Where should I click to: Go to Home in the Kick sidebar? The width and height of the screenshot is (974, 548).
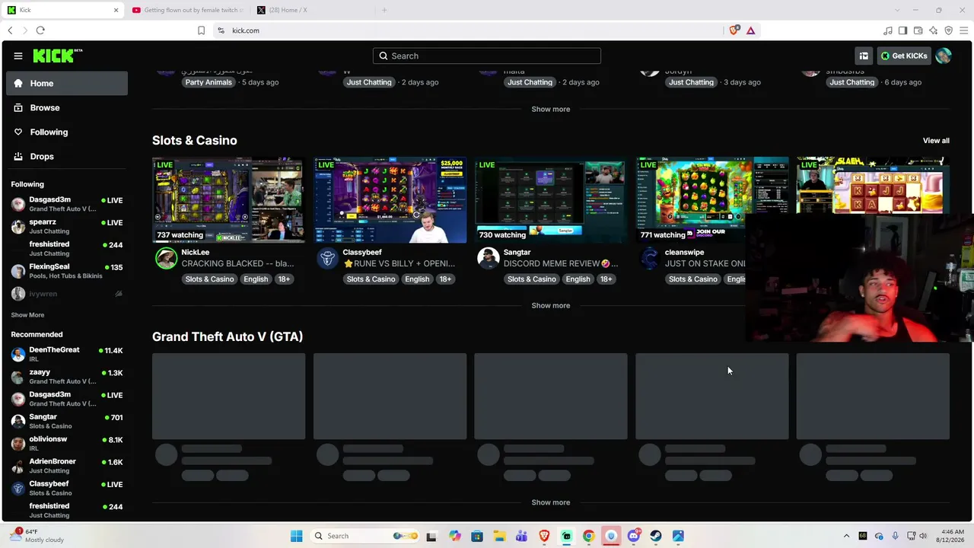[67, 83]
